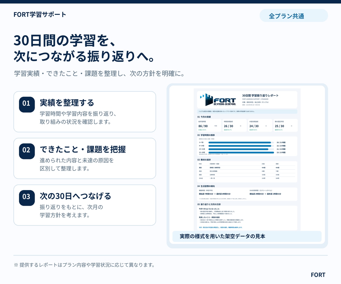
Task: Click the FORT wordmark at bottom right
Action: click(x=318, y=275)
